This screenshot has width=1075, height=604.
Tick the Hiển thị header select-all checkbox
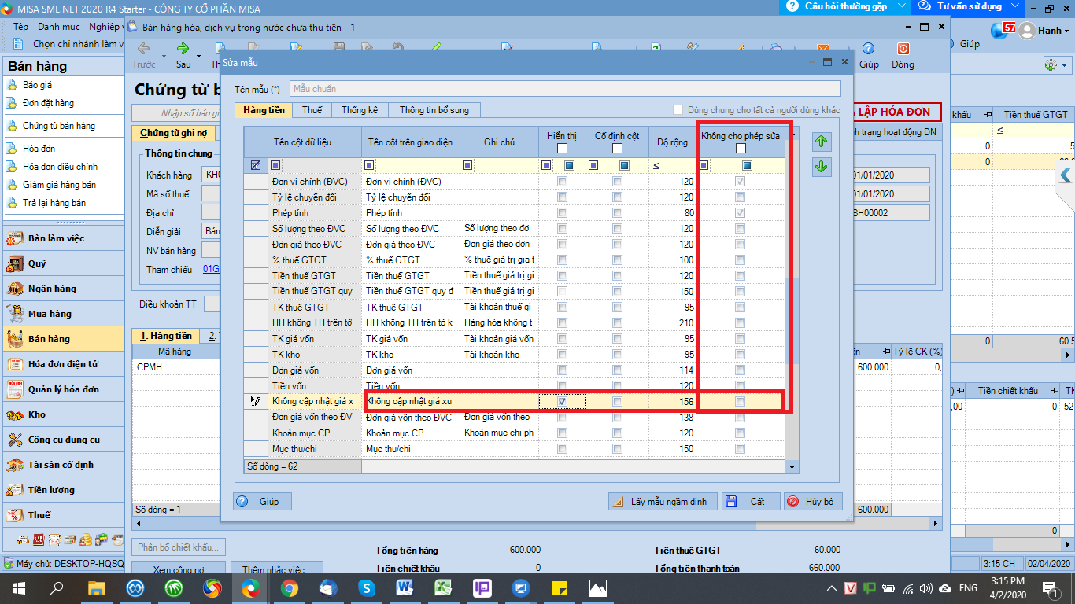[562, 149]
